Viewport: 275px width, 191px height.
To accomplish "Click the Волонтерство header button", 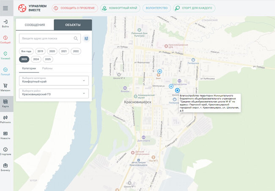I will pyautogui.click(x=157, y=8).
